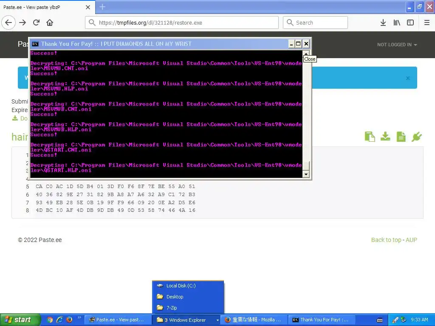Close the Paste.ee browser tab
Screen dimensions: 435x326
(88, 7)
